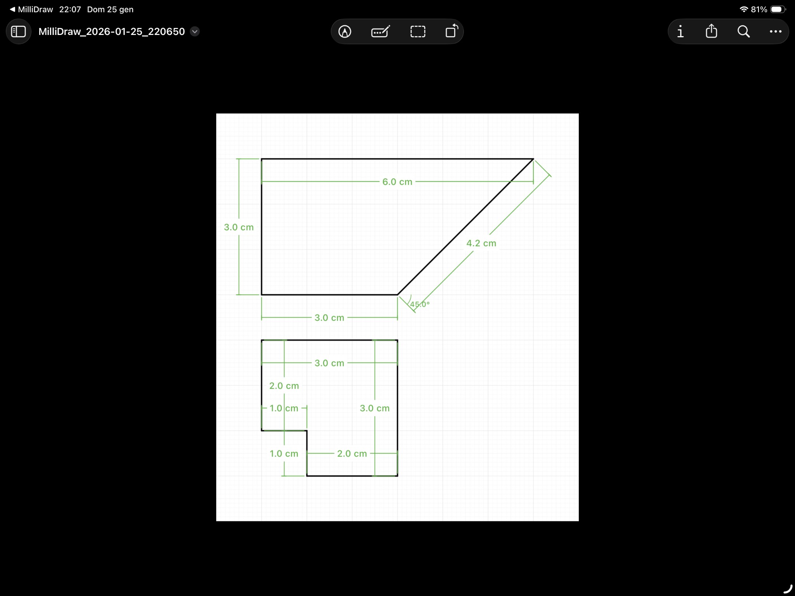The height and width of the screenshot is (596, 795).
Task: Expand the more options ellipsis menu
Action: click(x=775, y=31)
